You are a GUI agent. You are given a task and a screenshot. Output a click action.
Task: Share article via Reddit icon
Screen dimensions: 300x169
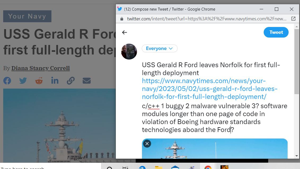click(x=39, y=81)
